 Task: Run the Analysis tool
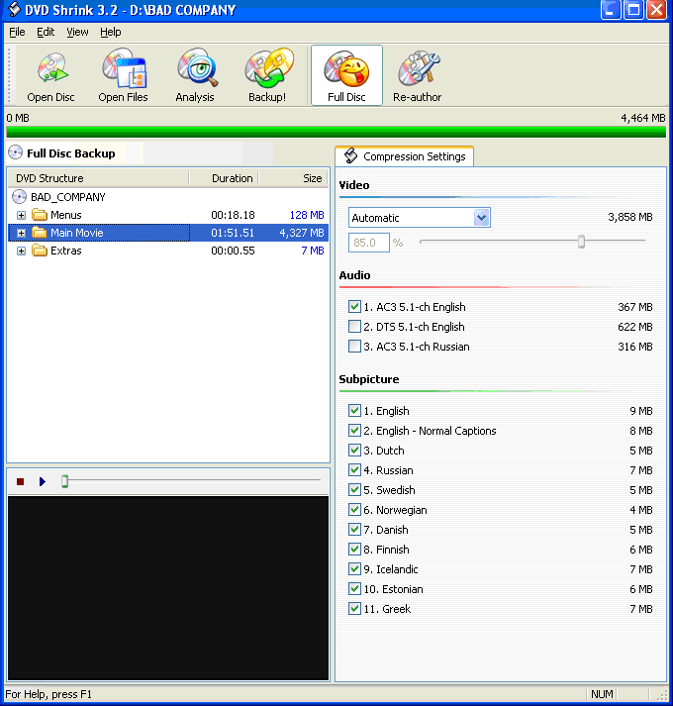click(195, 75)
